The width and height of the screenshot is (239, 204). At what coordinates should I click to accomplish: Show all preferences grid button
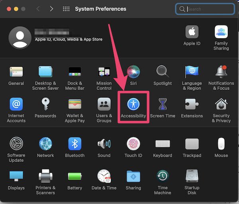pyautogui.click(x=66, y=9)
